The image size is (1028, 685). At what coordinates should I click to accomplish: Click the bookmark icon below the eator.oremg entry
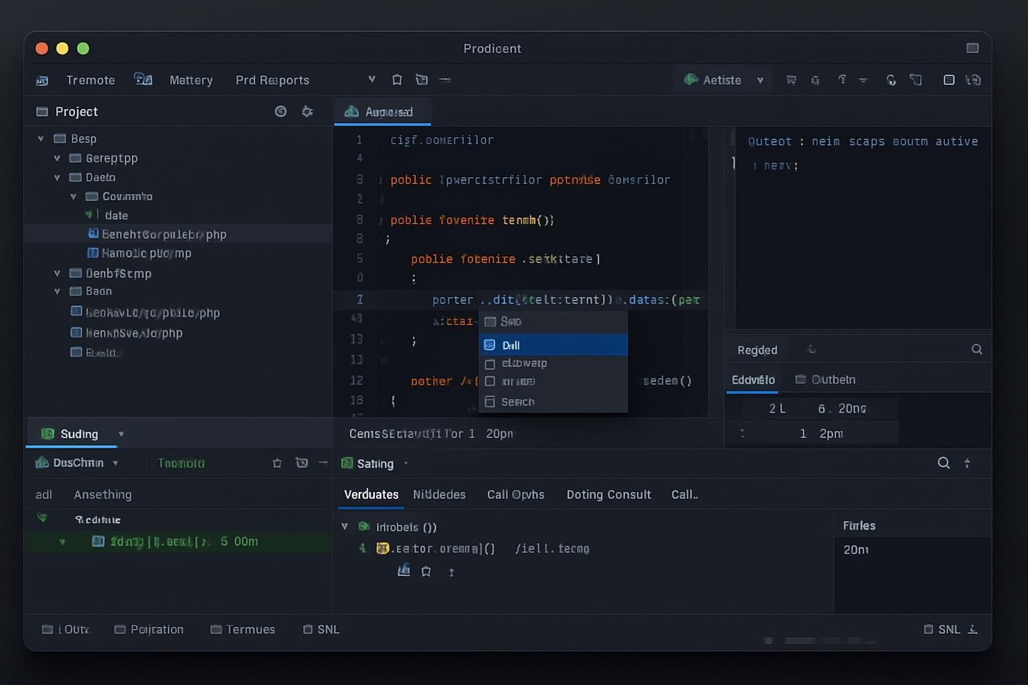426,571
